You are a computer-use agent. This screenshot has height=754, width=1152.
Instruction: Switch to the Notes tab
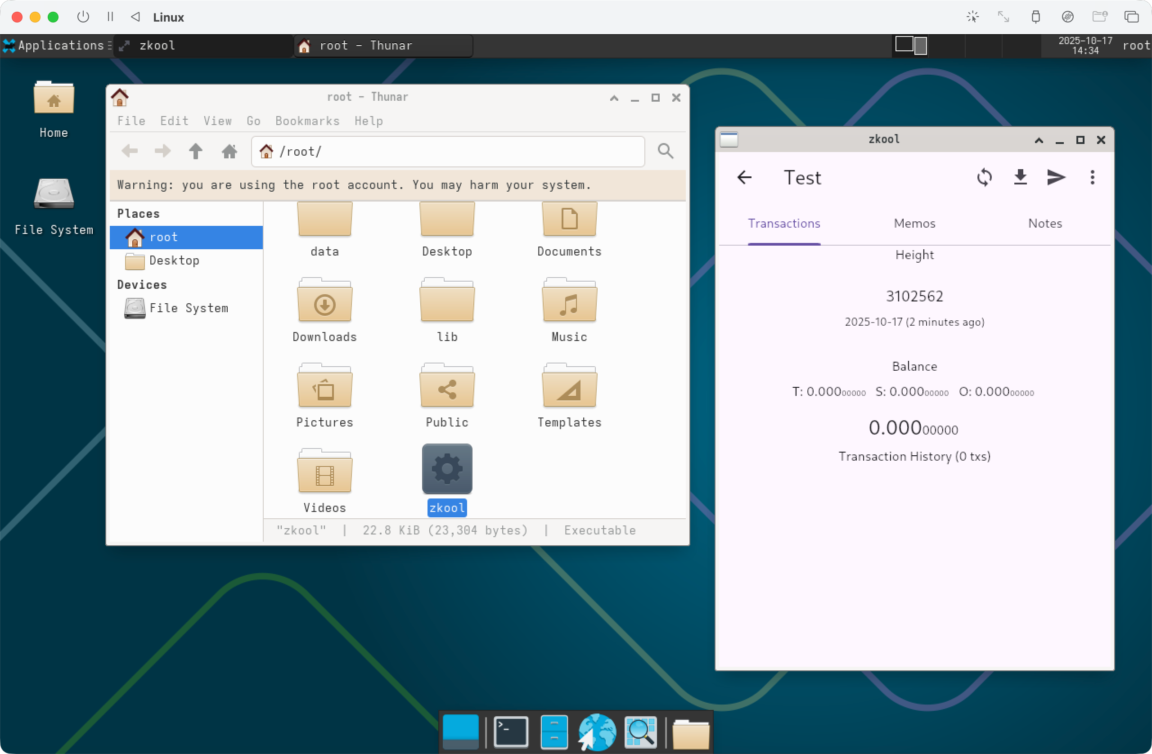click(x=1044, y=223)
